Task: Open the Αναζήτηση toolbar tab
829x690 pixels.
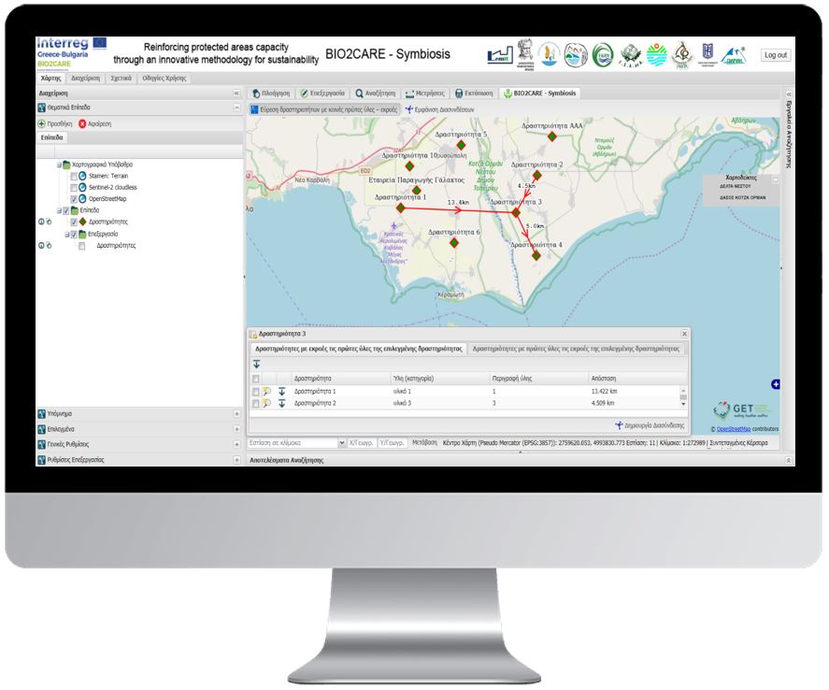Action: pos(376,93)
